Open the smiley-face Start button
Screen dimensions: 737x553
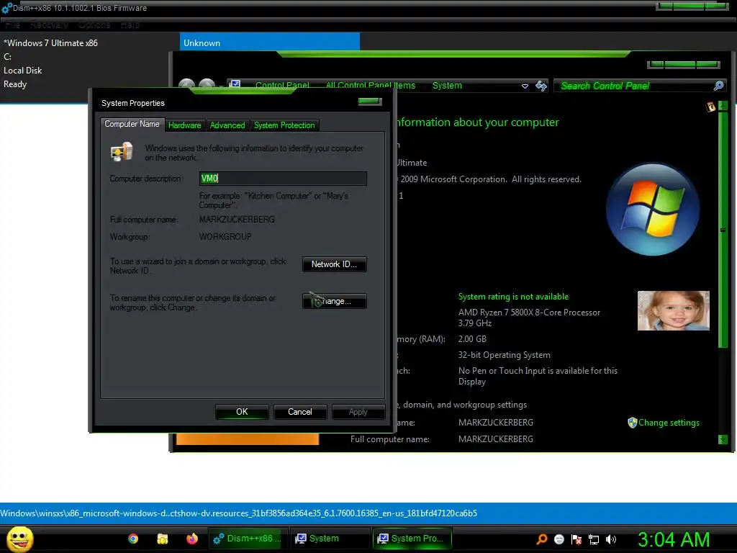click(x=19, y=539)
